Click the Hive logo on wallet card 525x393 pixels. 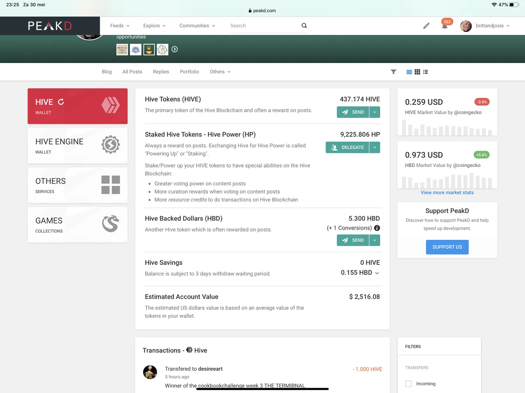(111, 105)
